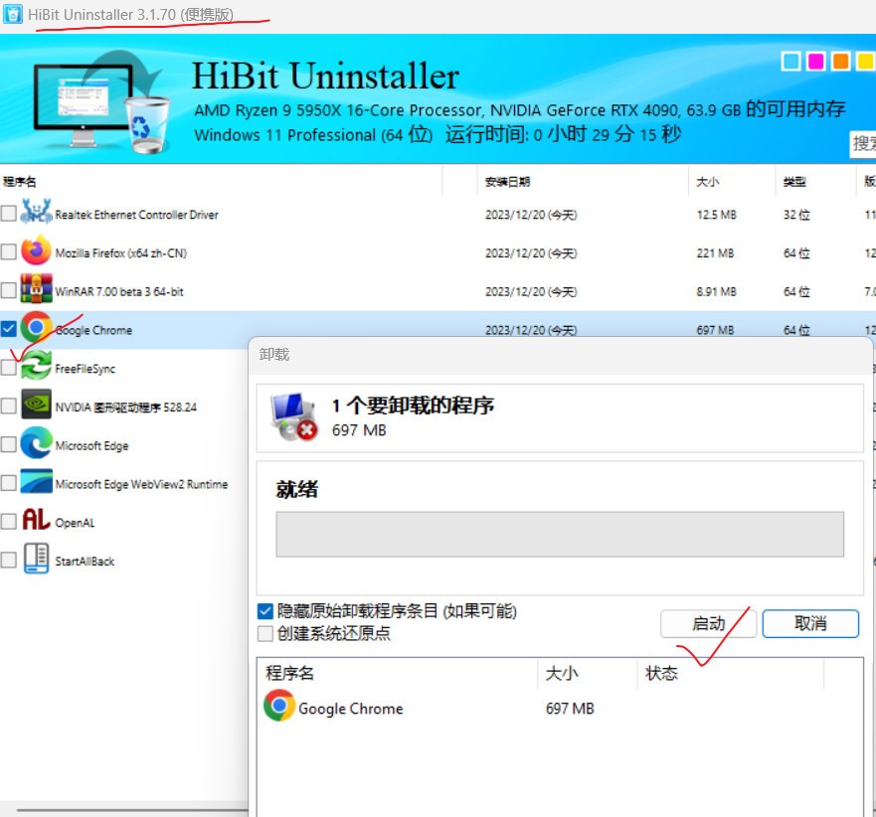Select the FreeFileSync program name

point(86,369)
